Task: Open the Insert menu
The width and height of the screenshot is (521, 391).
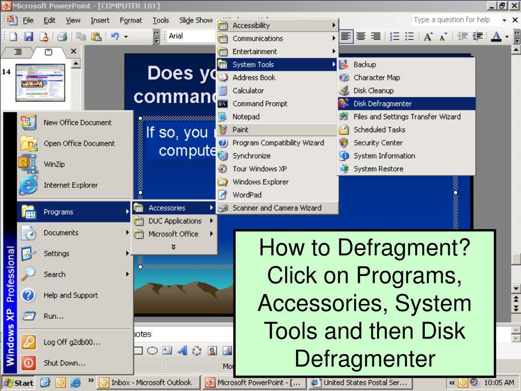Action: pos(100,20)
